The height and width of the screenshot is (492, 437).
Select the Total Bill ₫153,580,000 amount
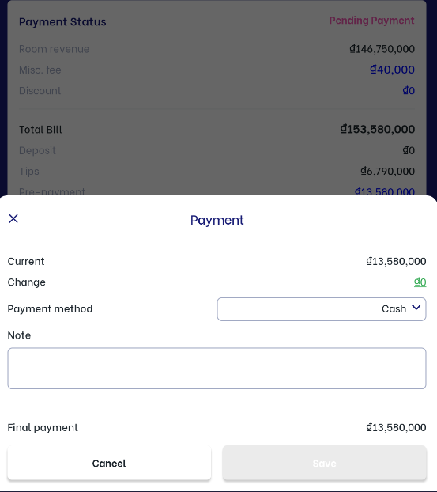pyautogui.click(x=378, y=129)
